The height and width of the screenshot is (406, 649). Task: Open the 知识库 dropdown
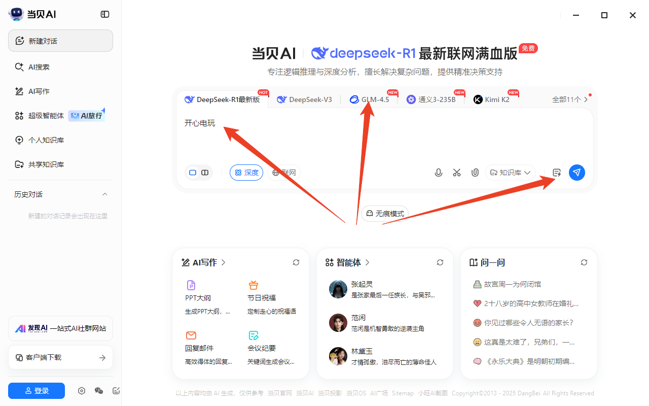click(x=511, y=173)
